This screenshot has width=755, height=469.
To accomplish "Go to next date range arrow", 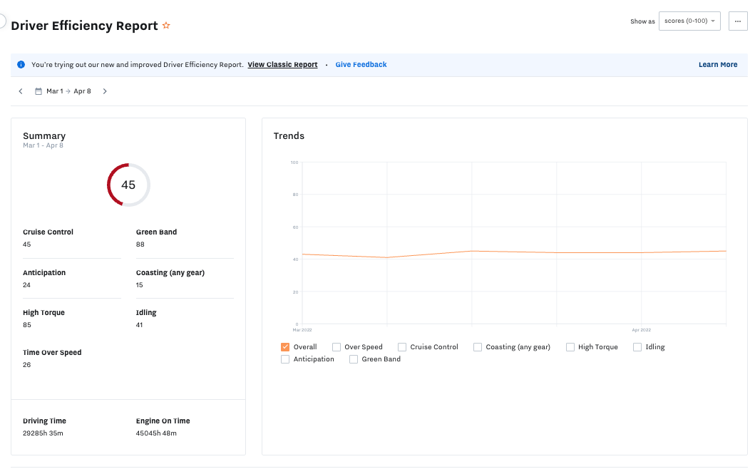I will [105, 91].
